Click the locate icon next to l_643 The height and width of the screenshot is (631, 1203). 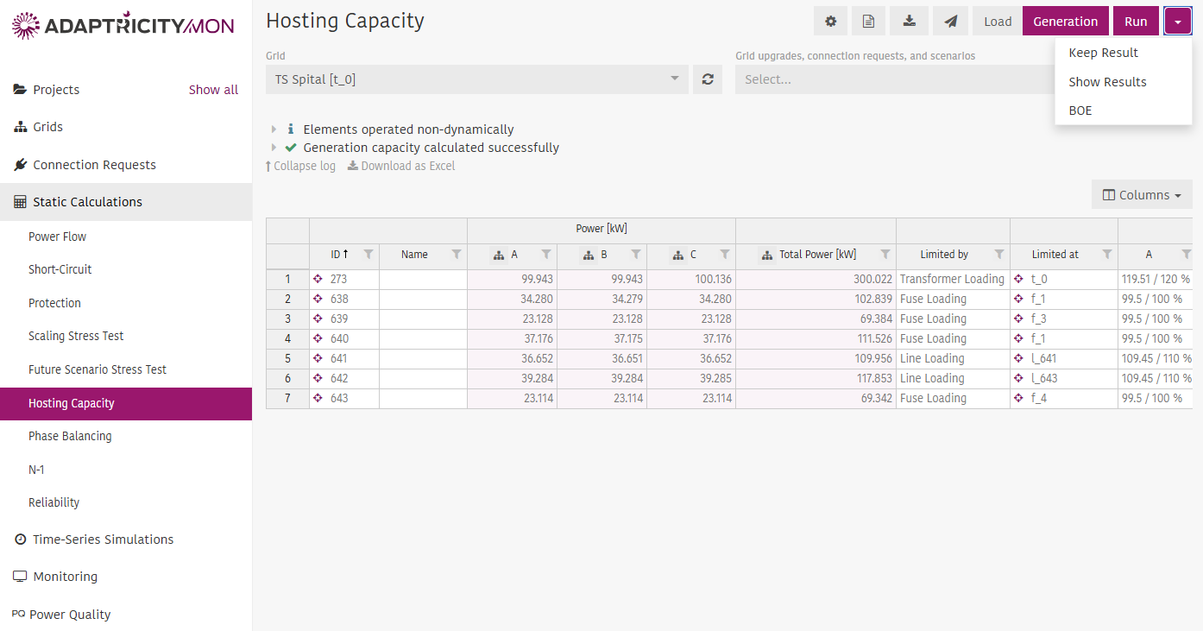tap(1019, 378)
